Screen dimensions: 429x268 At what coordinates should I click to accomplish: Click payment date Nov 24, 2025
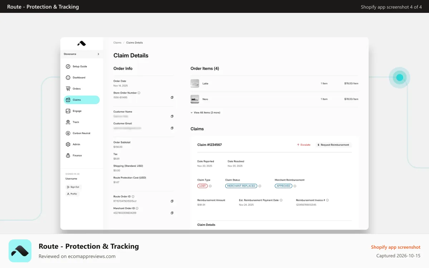(246, 205)
